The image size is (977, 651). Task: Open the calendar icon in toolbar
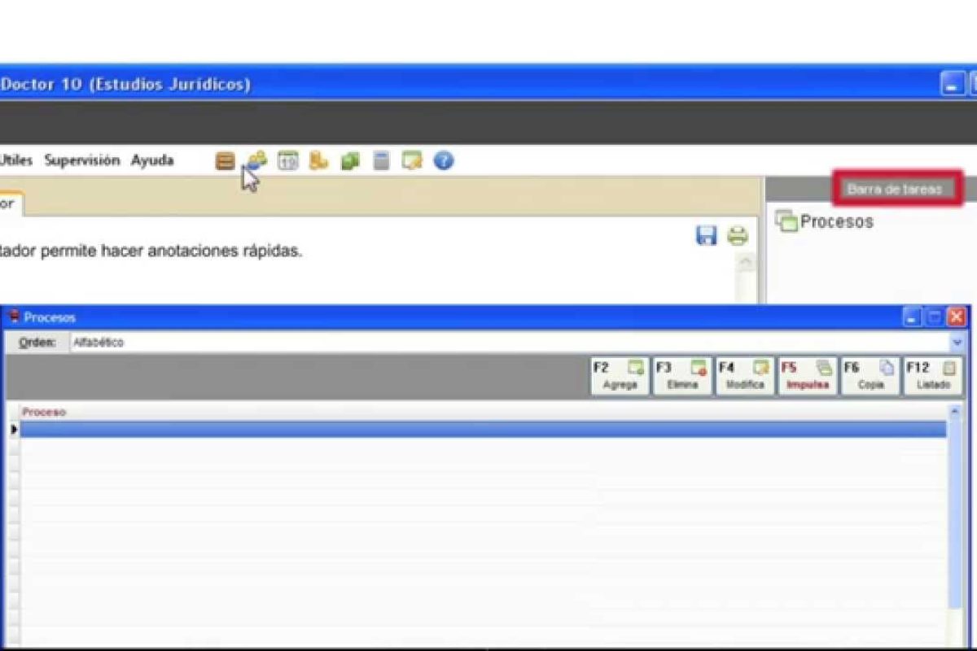point(287,161)
